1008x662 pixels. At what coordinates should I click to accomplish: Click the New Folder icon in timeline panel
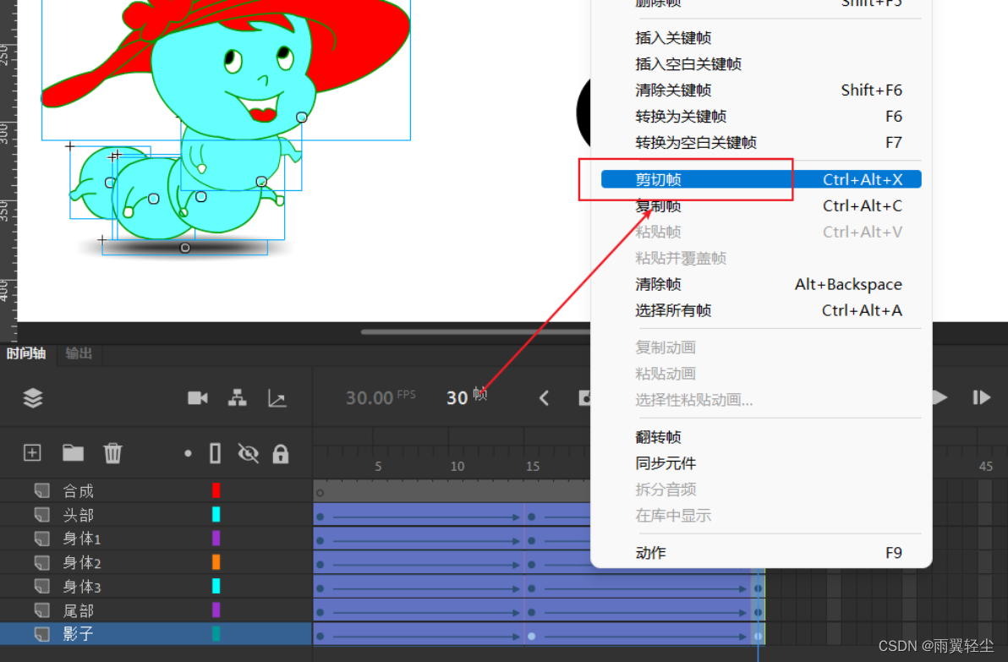click(73, 452)
